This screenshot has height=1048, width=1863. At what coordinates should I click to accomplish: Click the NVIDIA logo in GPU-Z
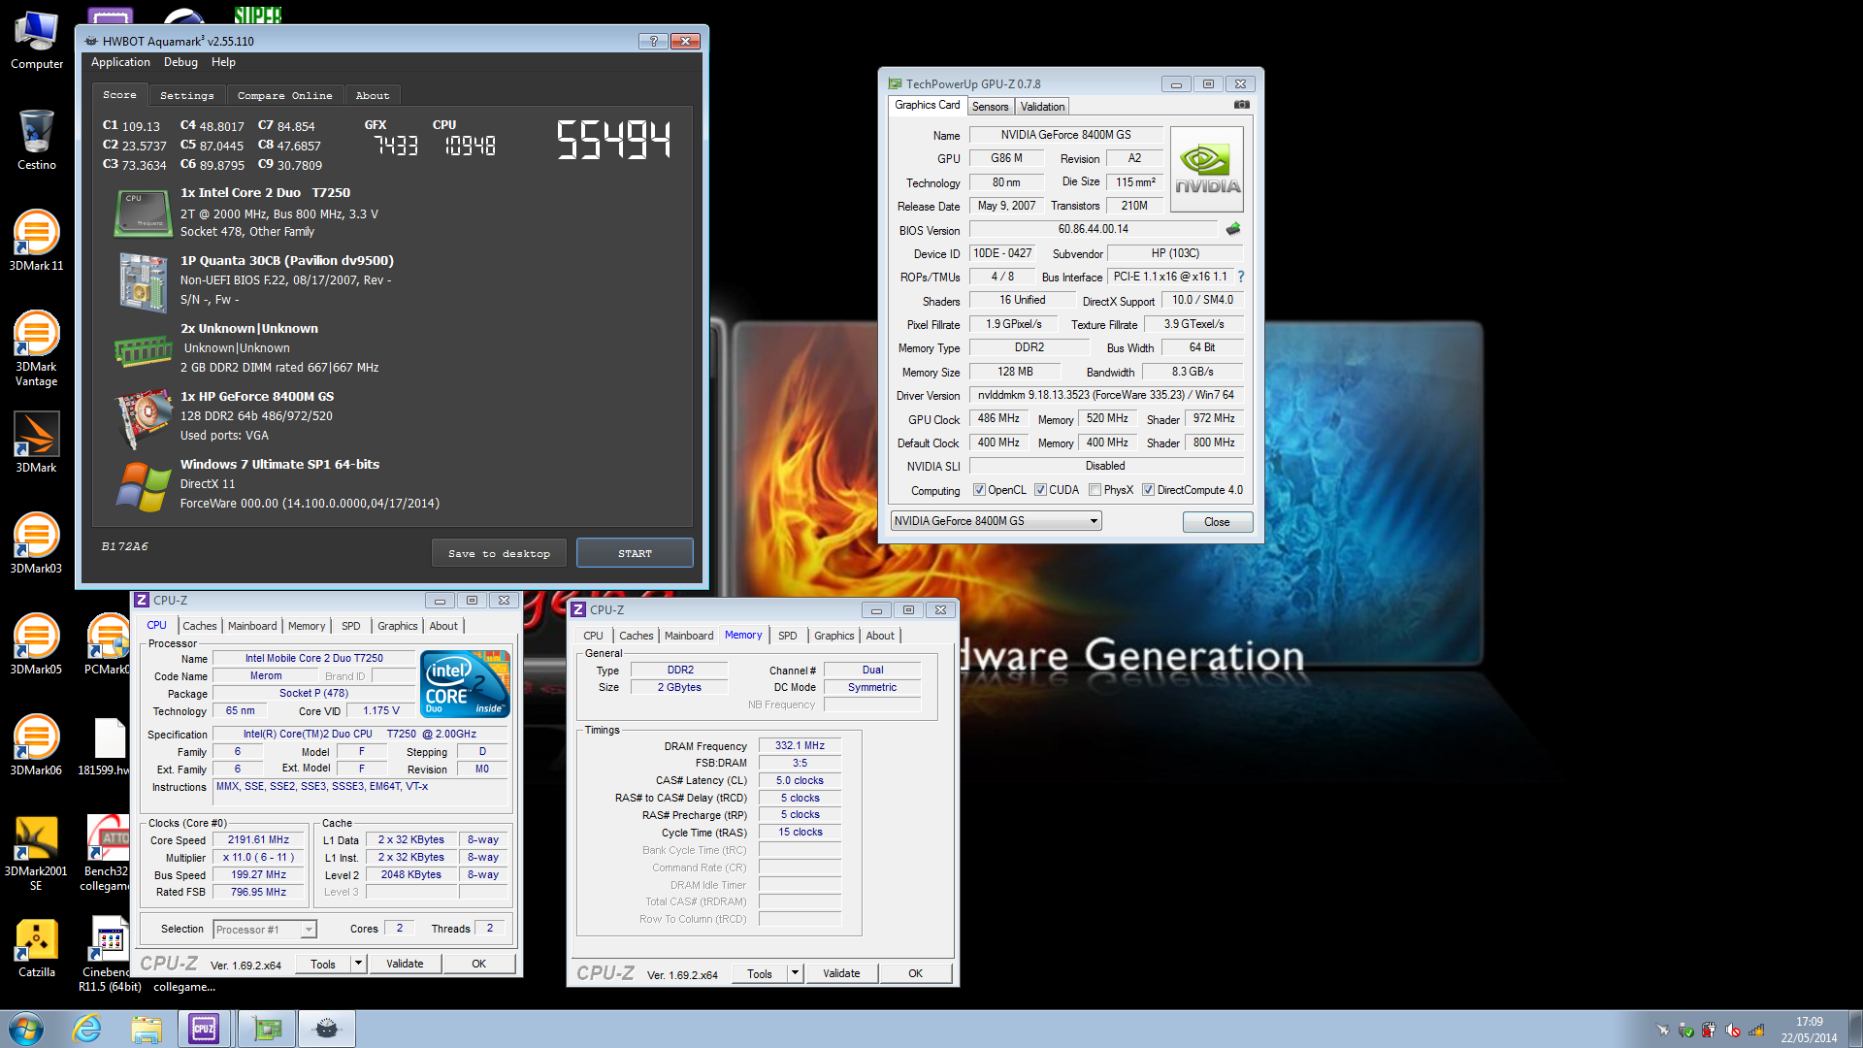1206,169
